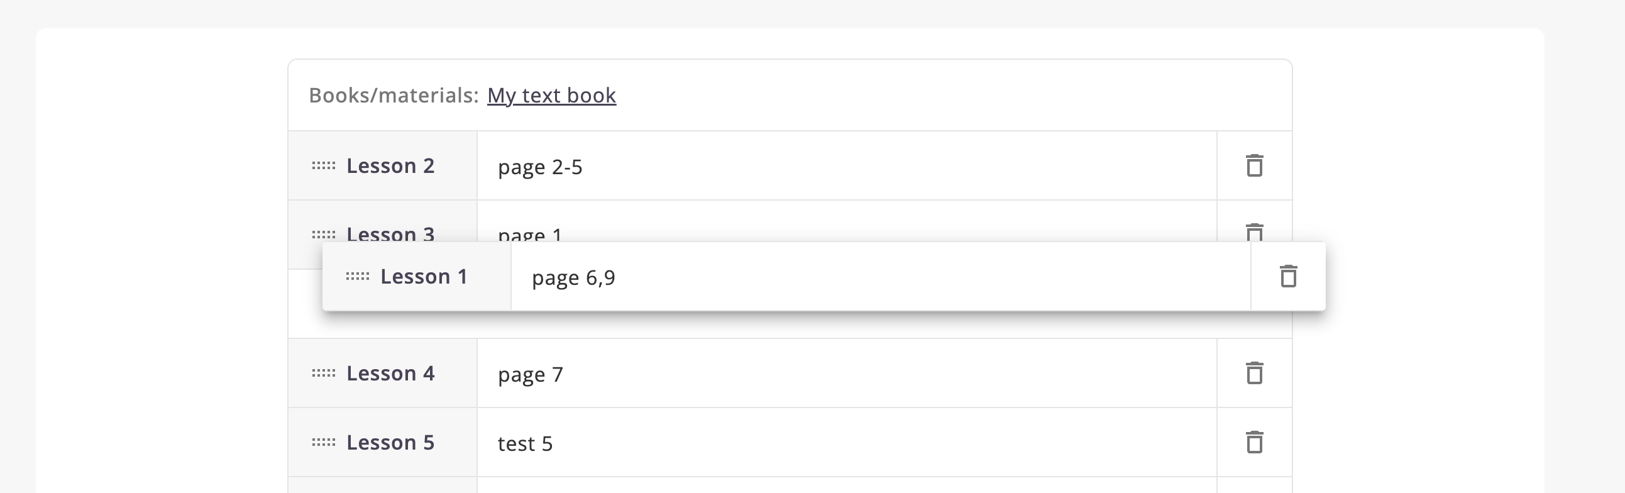Click the Books/materials label
The height and width of the screenshot is (493, 1625).
coord(394,96)
